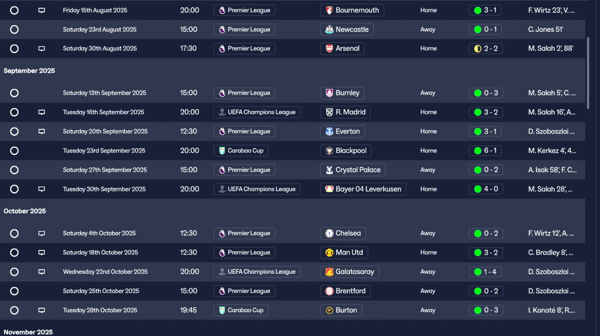The height and width of the screenshot is (336, 600).
Task: Click the TV icon beside the R. Madrid match
Action: pyautogui.click(x=41, y=112)
